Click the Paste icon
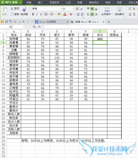Screen dimensions: 138x158 [5, 10]
